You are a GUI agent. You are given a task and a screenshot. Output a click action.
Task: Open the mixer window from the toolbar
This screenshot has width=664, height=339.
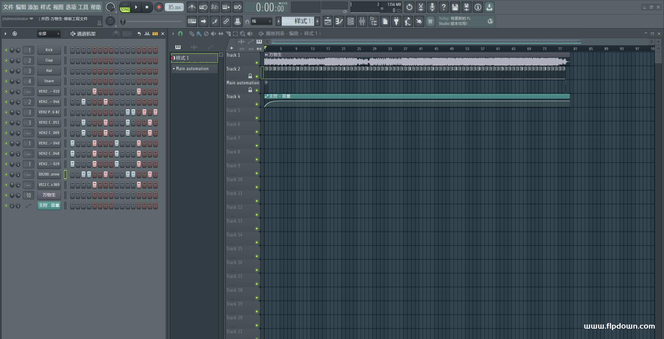point(362,21)
